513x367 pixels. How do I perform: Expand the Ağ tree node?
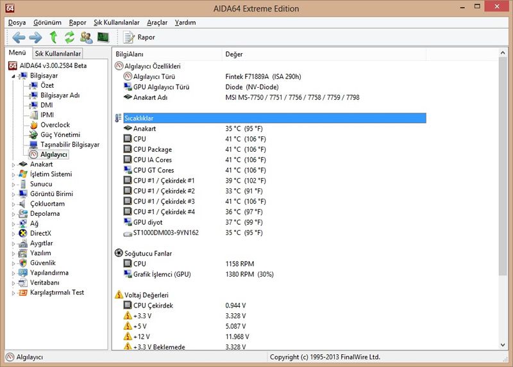(x=13, y=224)
